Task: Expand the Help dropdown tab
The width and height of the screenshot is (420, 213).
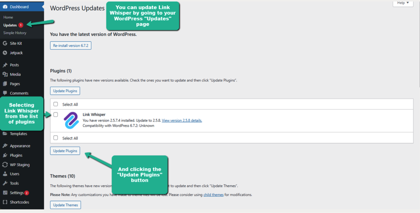Action: [x=403, y=3]
